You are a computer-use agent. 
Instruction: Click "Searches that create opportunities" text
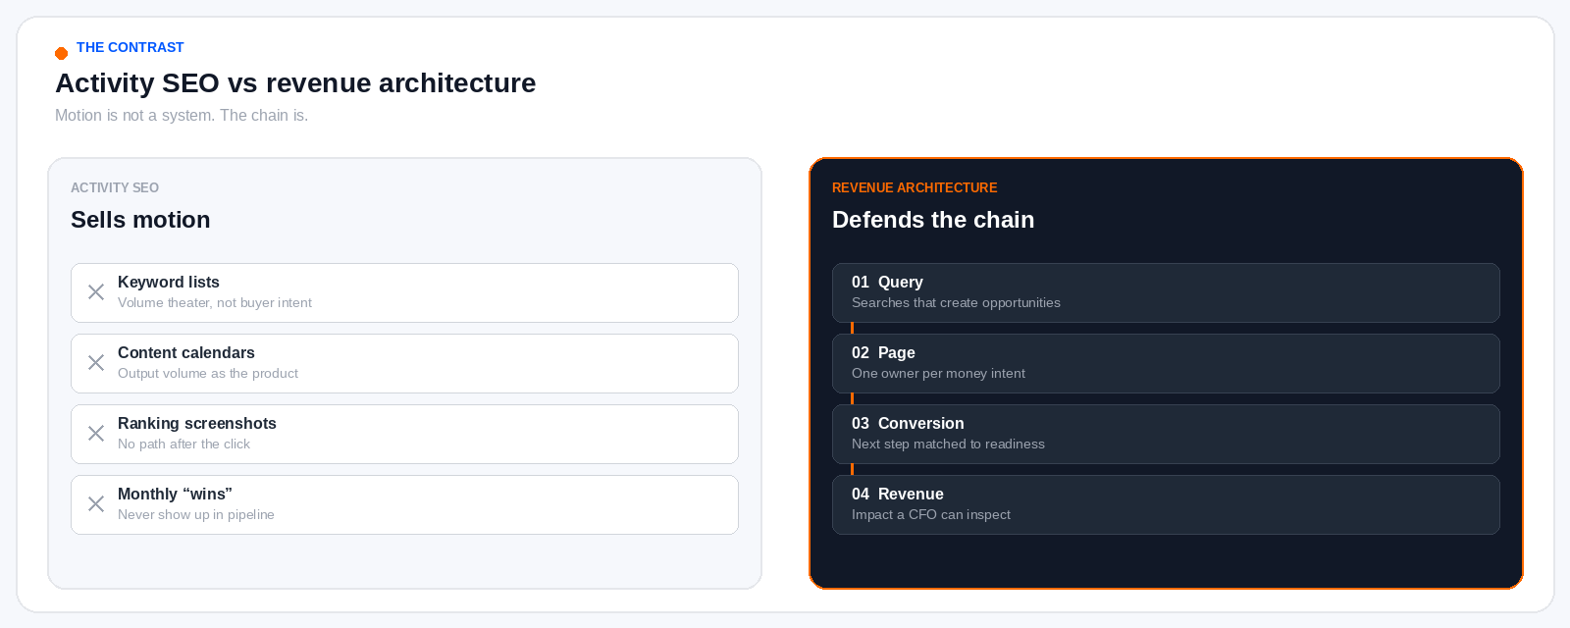(x=956, y=302)
